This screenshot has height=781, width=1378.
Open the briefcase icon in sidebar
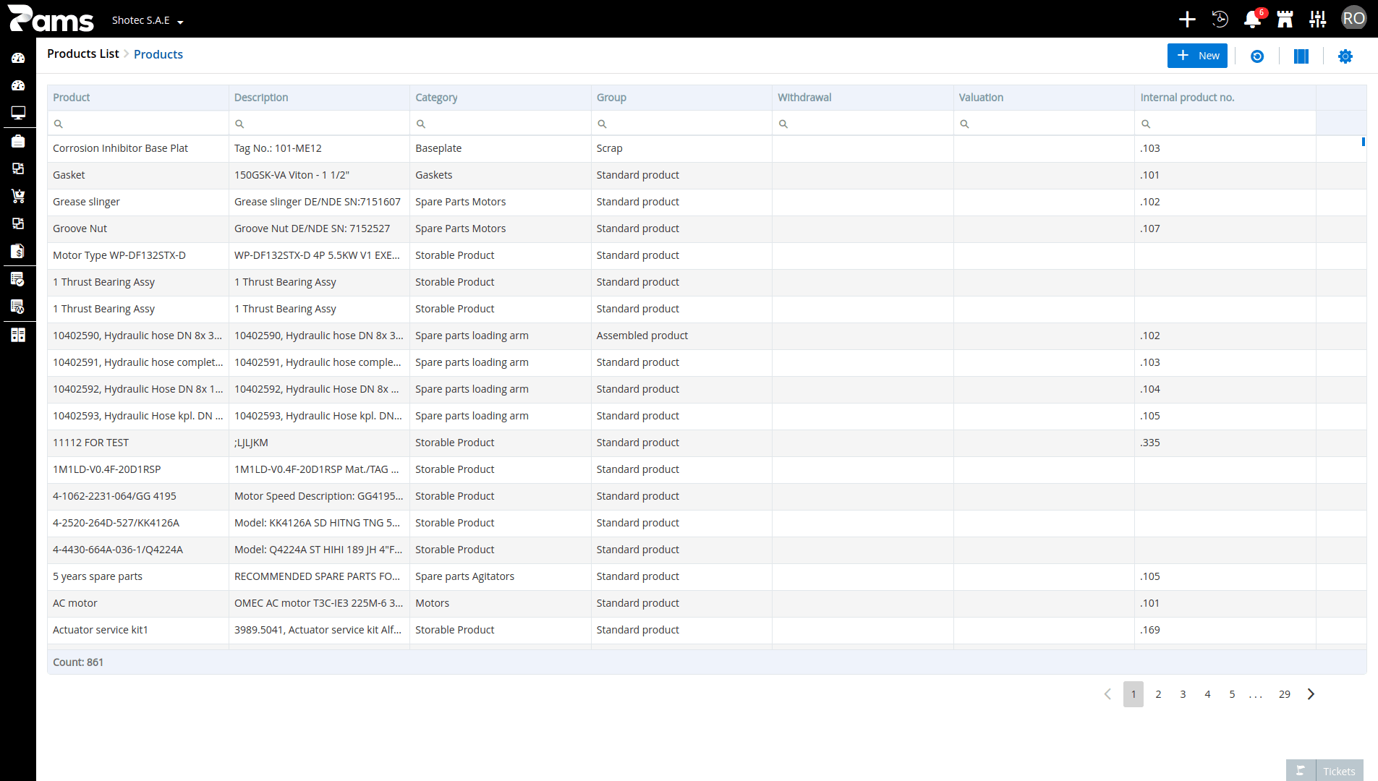pyautogui.click(x=18, y=141)
